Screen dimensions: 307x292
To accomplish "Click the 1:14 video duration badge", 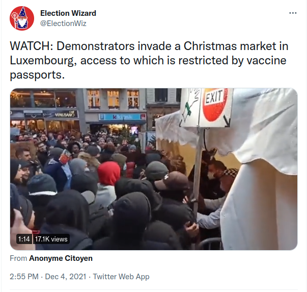I will [x=24, y=239].
